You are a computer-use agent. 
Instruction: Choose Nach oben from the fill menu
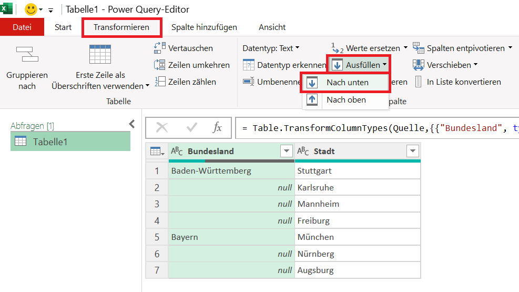tap(344, 99)
